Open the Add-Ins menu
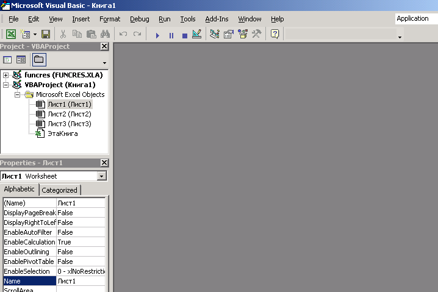The height and width of the screenshot is (292, 438). tap(217, 19)
